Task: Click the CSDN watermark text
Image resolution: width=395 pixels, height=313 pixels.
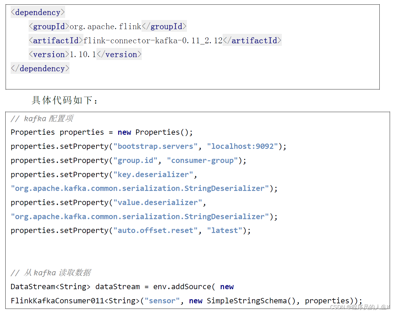Action: (x=360, y=307)
